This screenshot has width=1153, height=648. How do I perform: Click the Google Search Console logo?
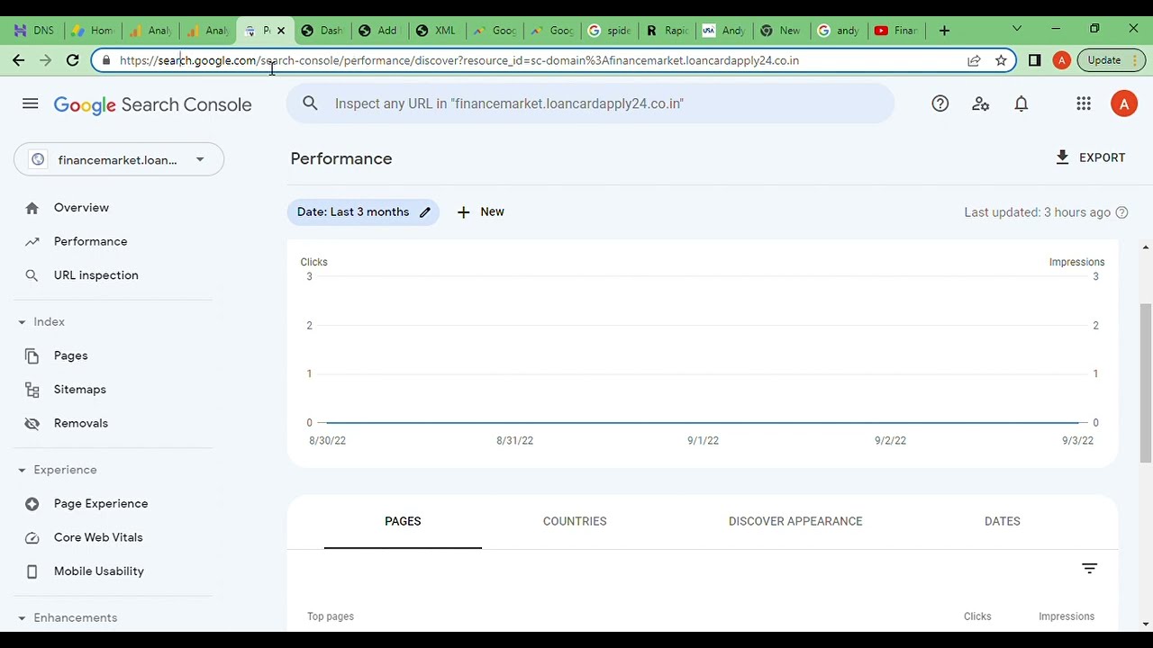[152, 104]
